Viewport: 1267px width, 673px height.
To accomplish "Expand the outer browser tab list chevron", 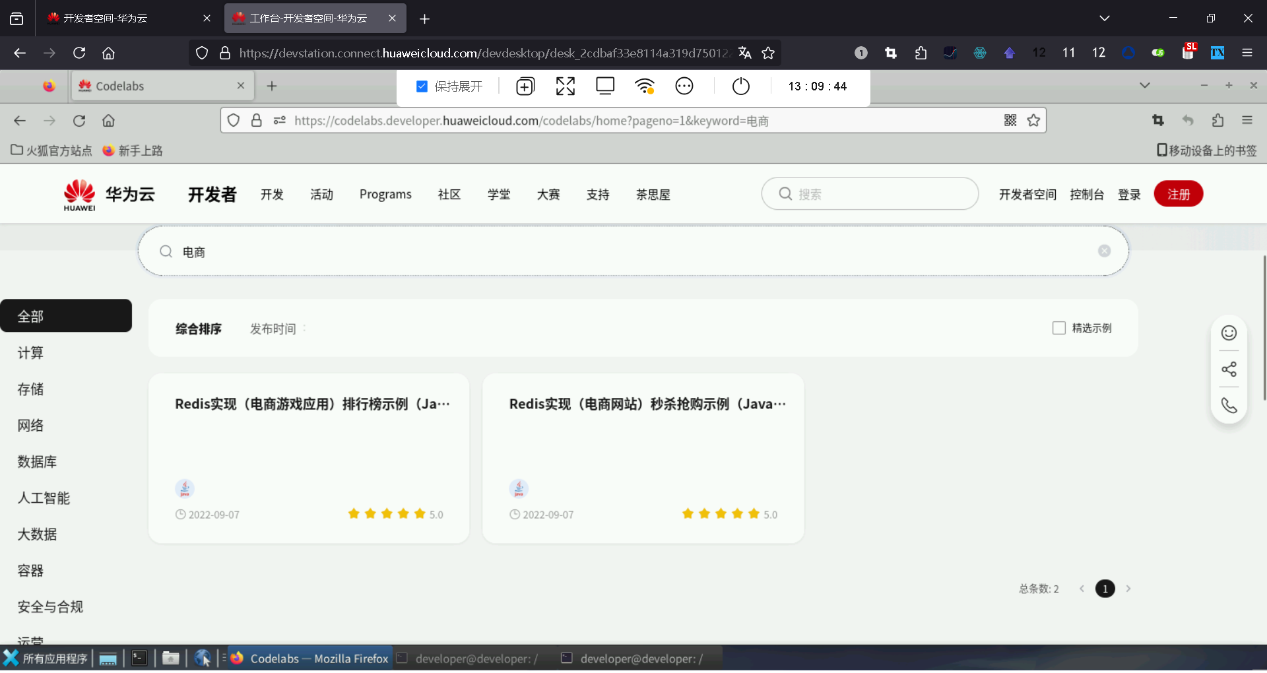I will point(1105,18).
